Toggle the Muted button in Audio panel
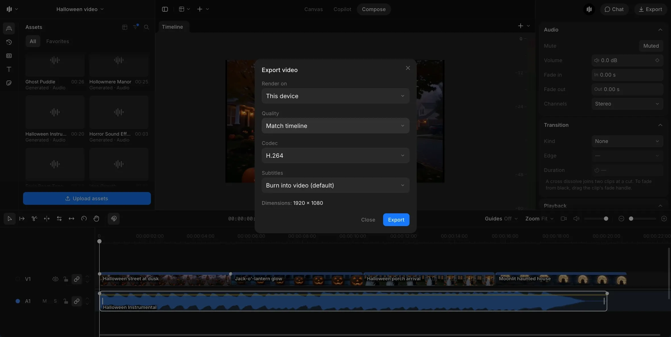The height and width of the screenshot is (337, 671). pos(651,46)
